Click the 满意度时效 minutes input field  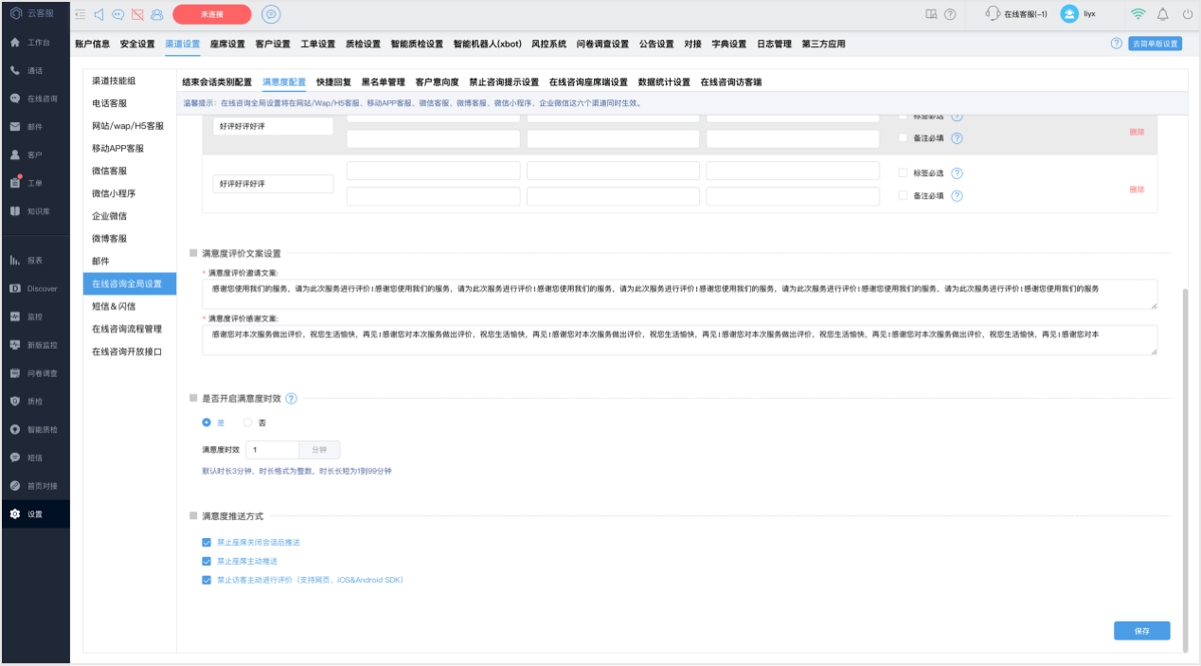272,450
